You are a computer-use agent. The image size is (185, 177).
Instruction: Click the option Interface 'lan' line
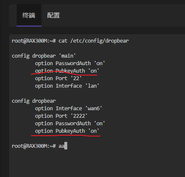click(67, 86)
